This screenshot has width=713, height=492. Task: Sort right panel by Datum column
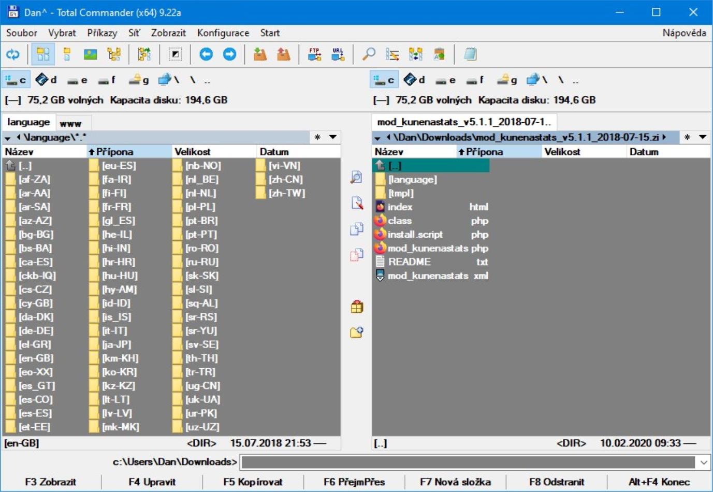pyautogui.click(x=668, y=152)
